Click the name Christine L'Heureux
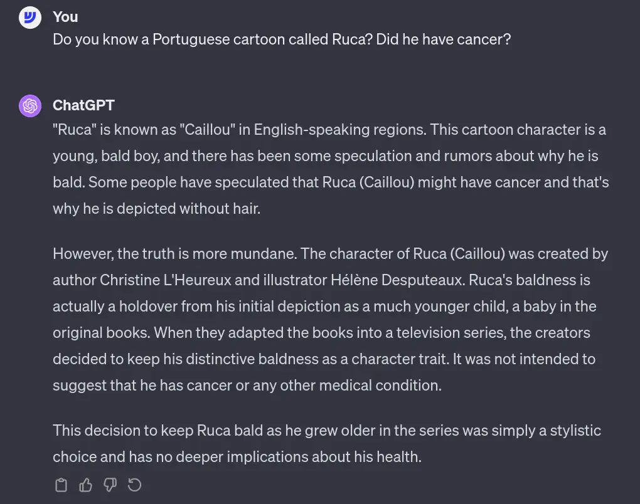 click(166, 280)
